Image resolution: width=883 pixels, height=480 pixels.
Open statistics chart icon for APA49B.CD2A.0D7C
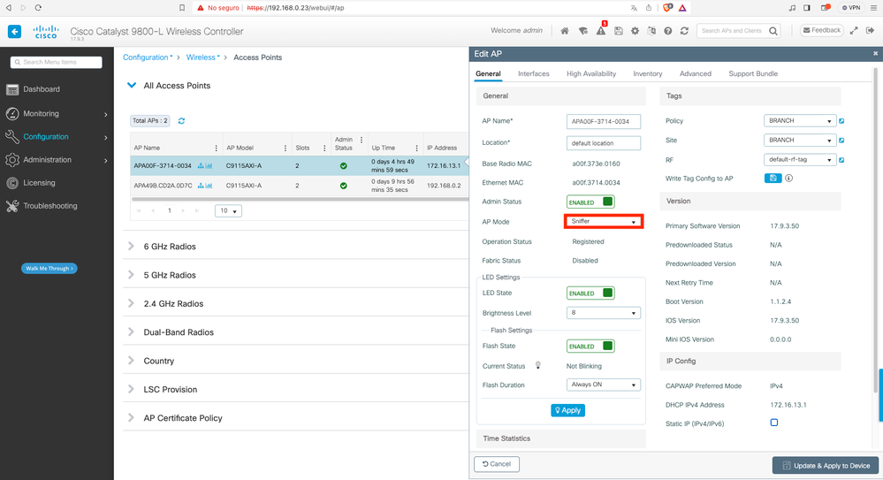(x=209, y=186)
